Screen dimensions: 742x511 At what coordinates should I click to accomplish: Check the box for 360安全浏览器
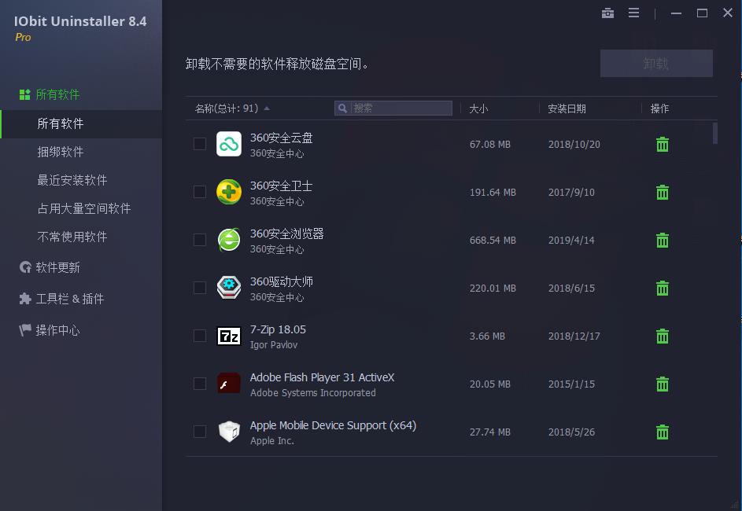click(200, 240)
